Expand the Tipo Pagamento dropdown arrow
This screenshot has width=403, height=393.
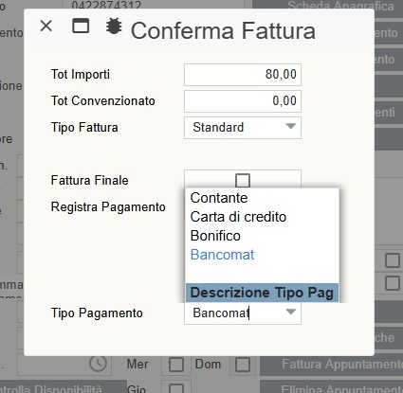point(290,313)
